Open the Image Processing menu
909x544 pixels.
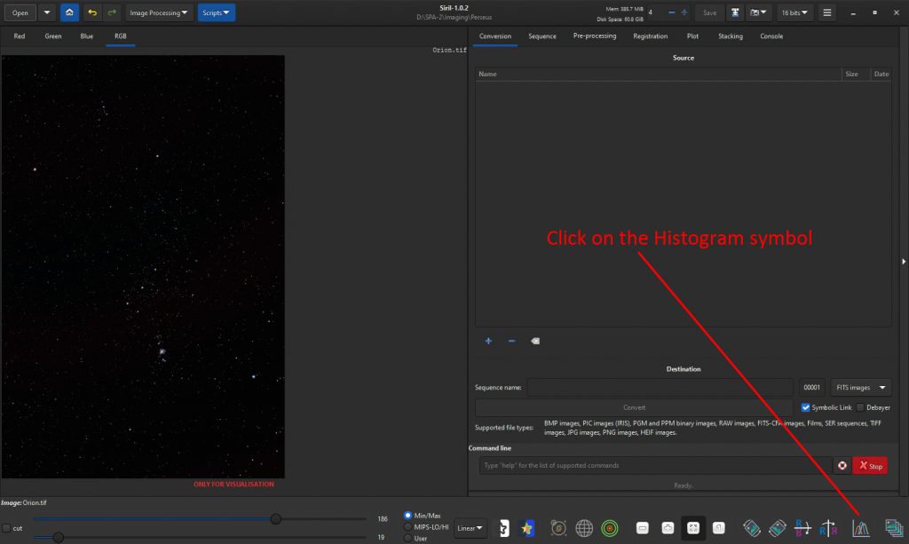(x=158, y=12)
